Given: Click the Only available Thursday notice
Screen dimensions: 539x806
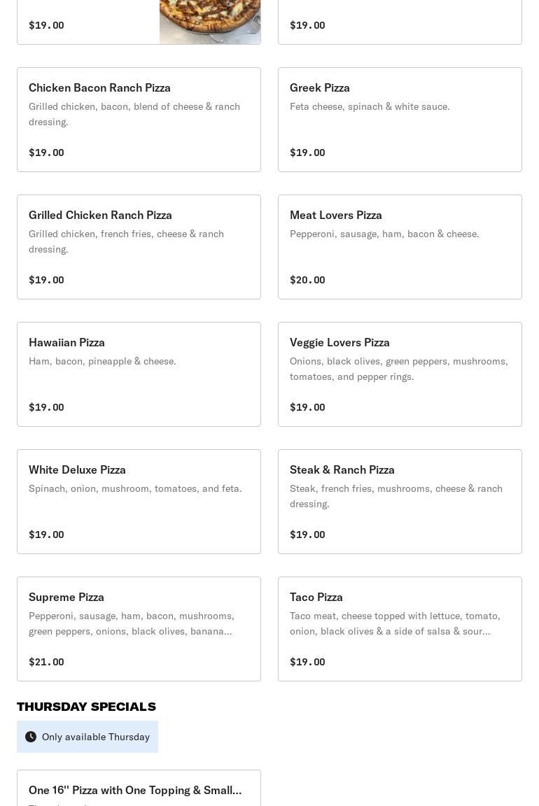Looking at the screenshot, I should [x=87, y=737].
